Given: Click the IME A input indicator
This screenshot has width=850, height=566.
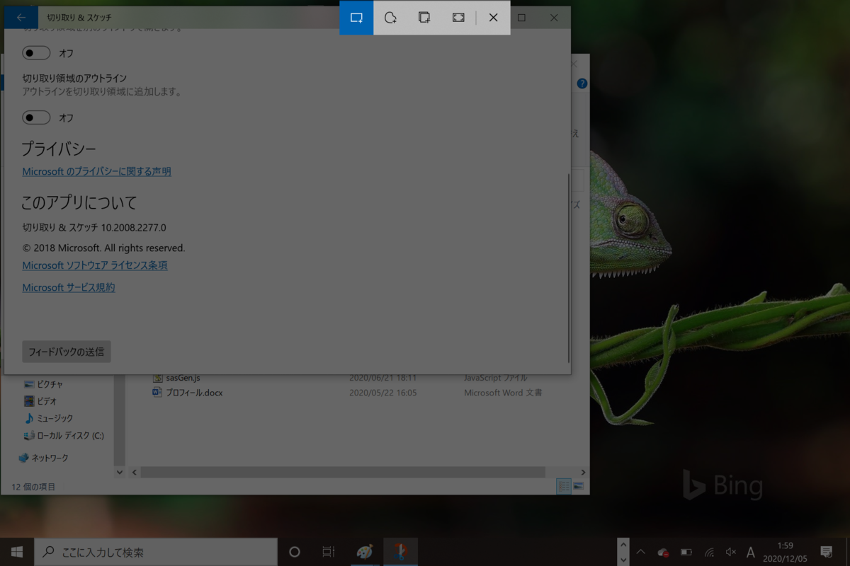Looking at the screenshot, I should point(750,552).
